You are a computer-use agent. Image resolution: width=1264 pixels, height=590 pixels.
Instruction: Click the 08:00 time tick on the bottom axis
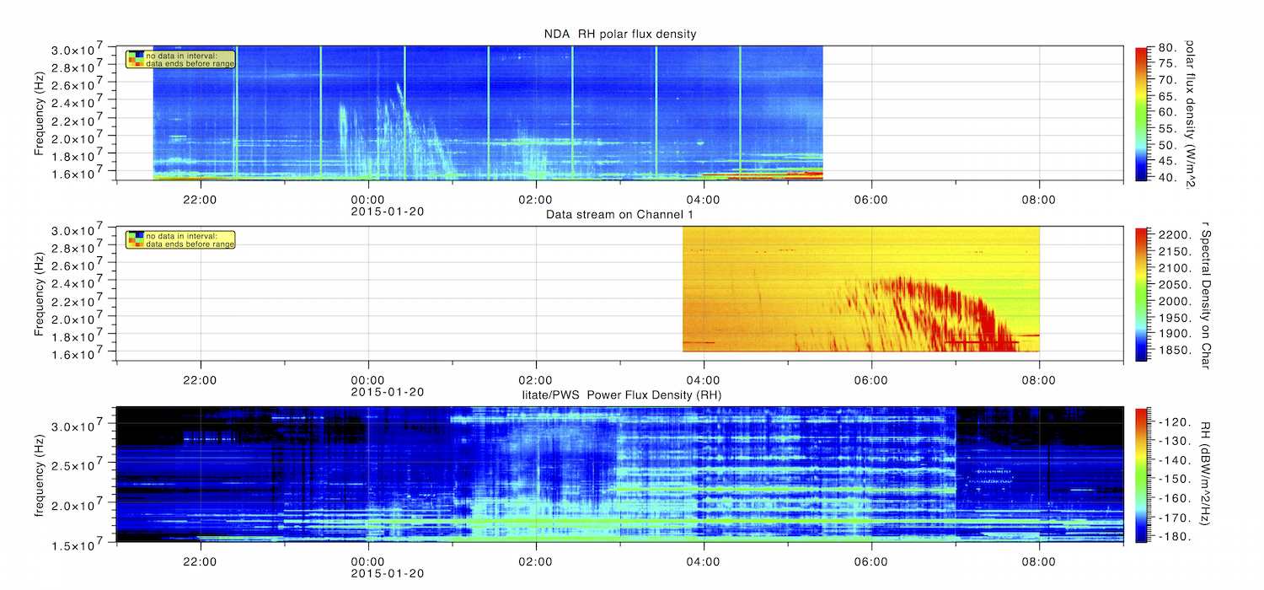[x=1038, y=560]
